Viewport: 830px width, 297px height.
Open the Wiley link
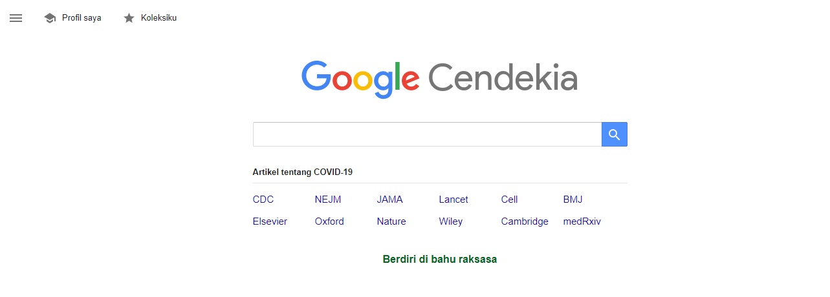click(x=451, y=221)
